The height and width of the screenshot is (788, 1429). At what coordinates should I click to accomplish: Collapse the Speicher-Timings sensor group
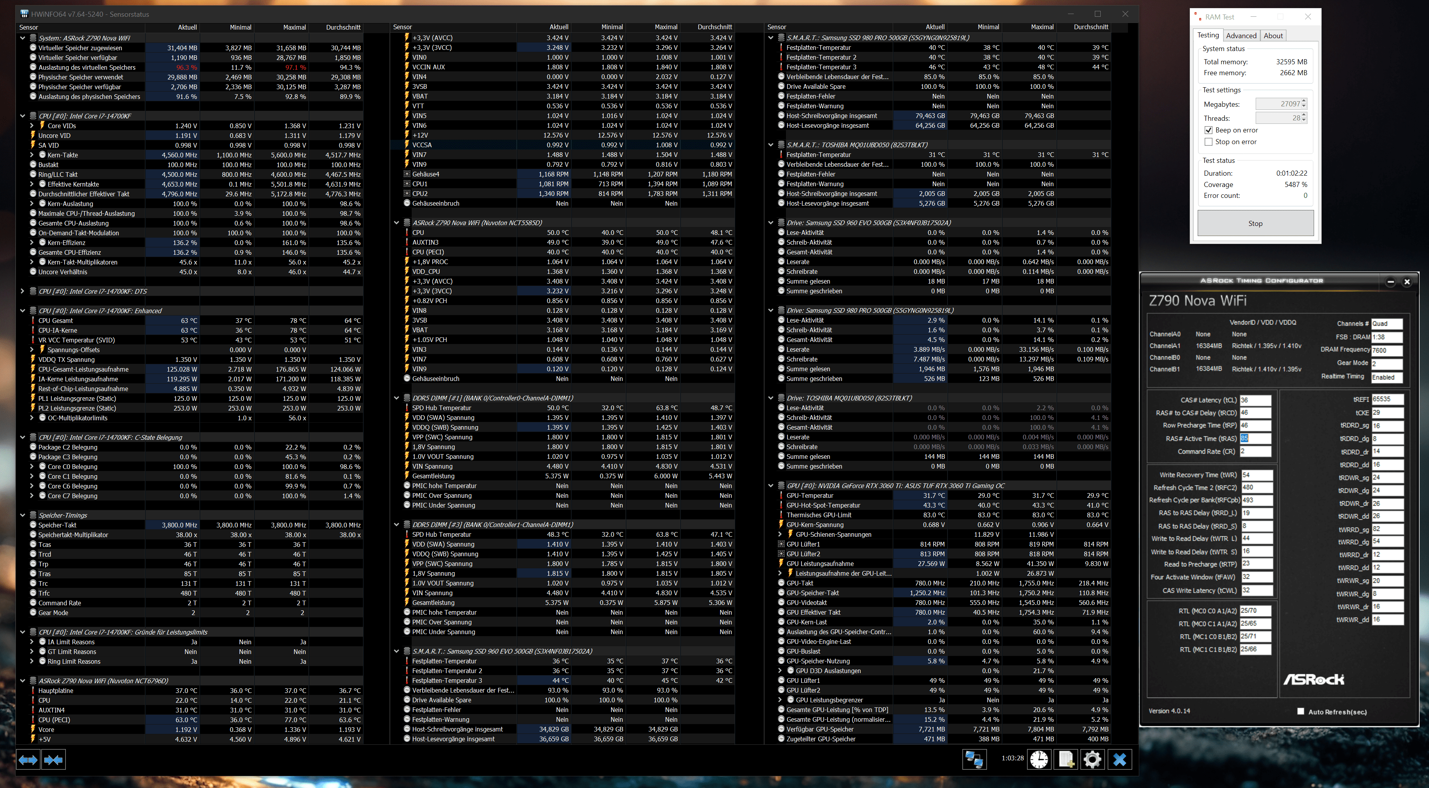[22, 515]
